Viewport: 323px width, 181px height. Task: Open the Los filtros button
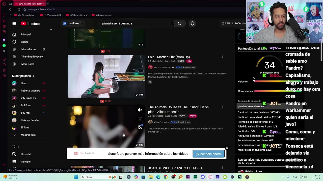tap(73, 23)
